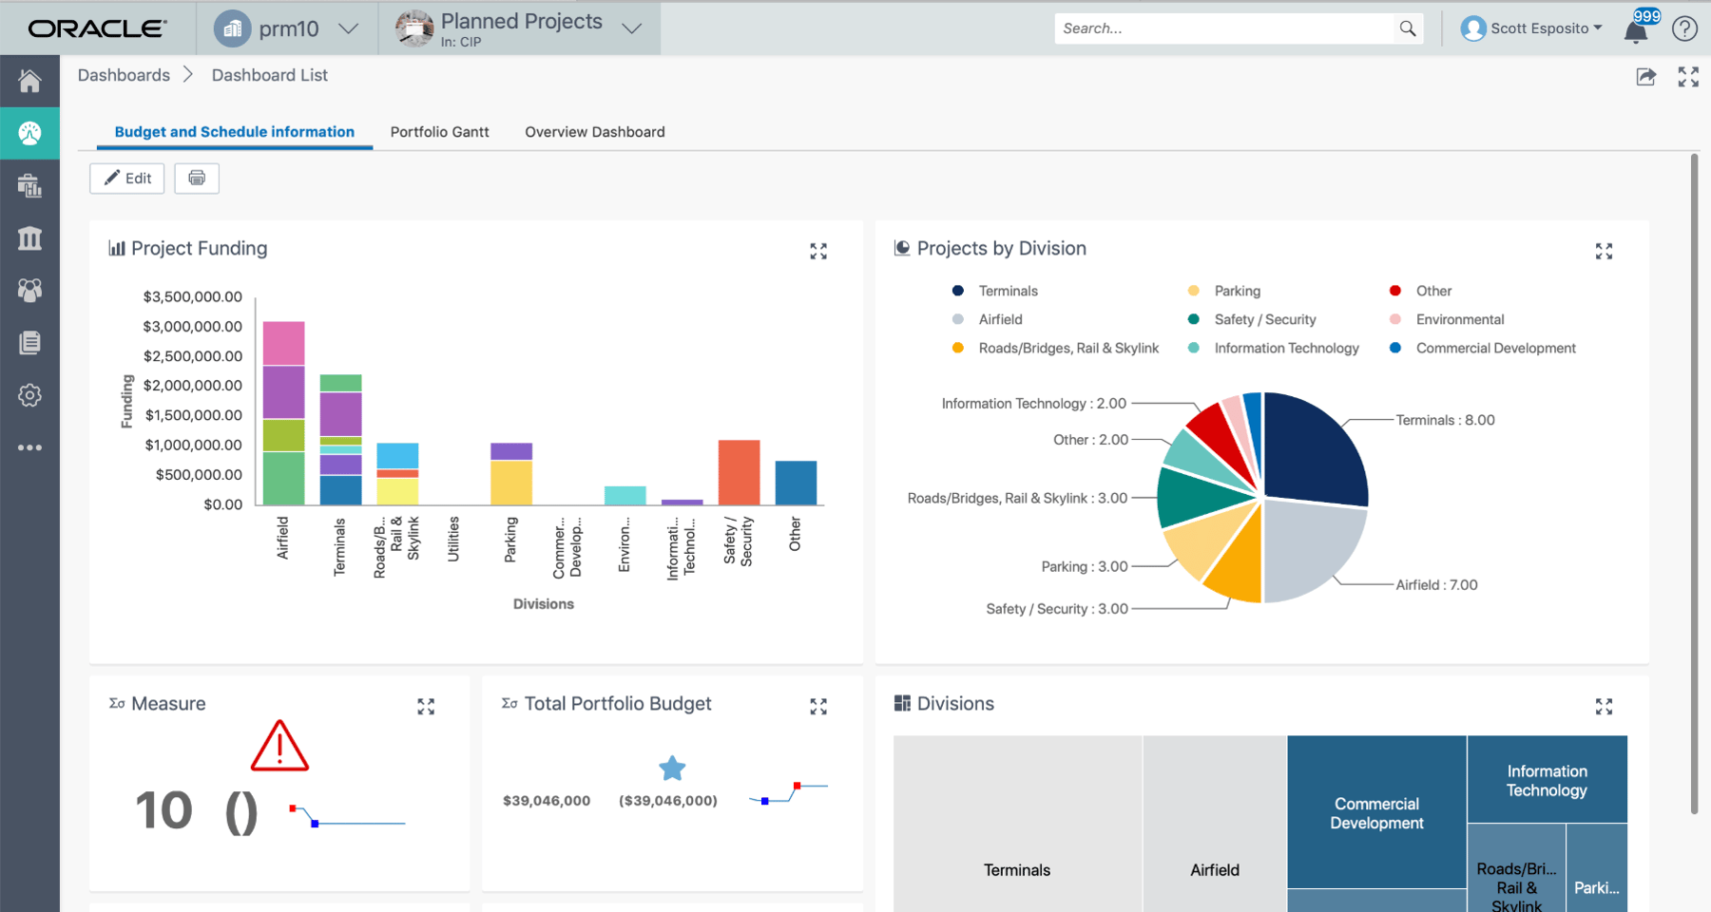Expand the Project Funding chart to fullscreen

(x=818, y=251)
